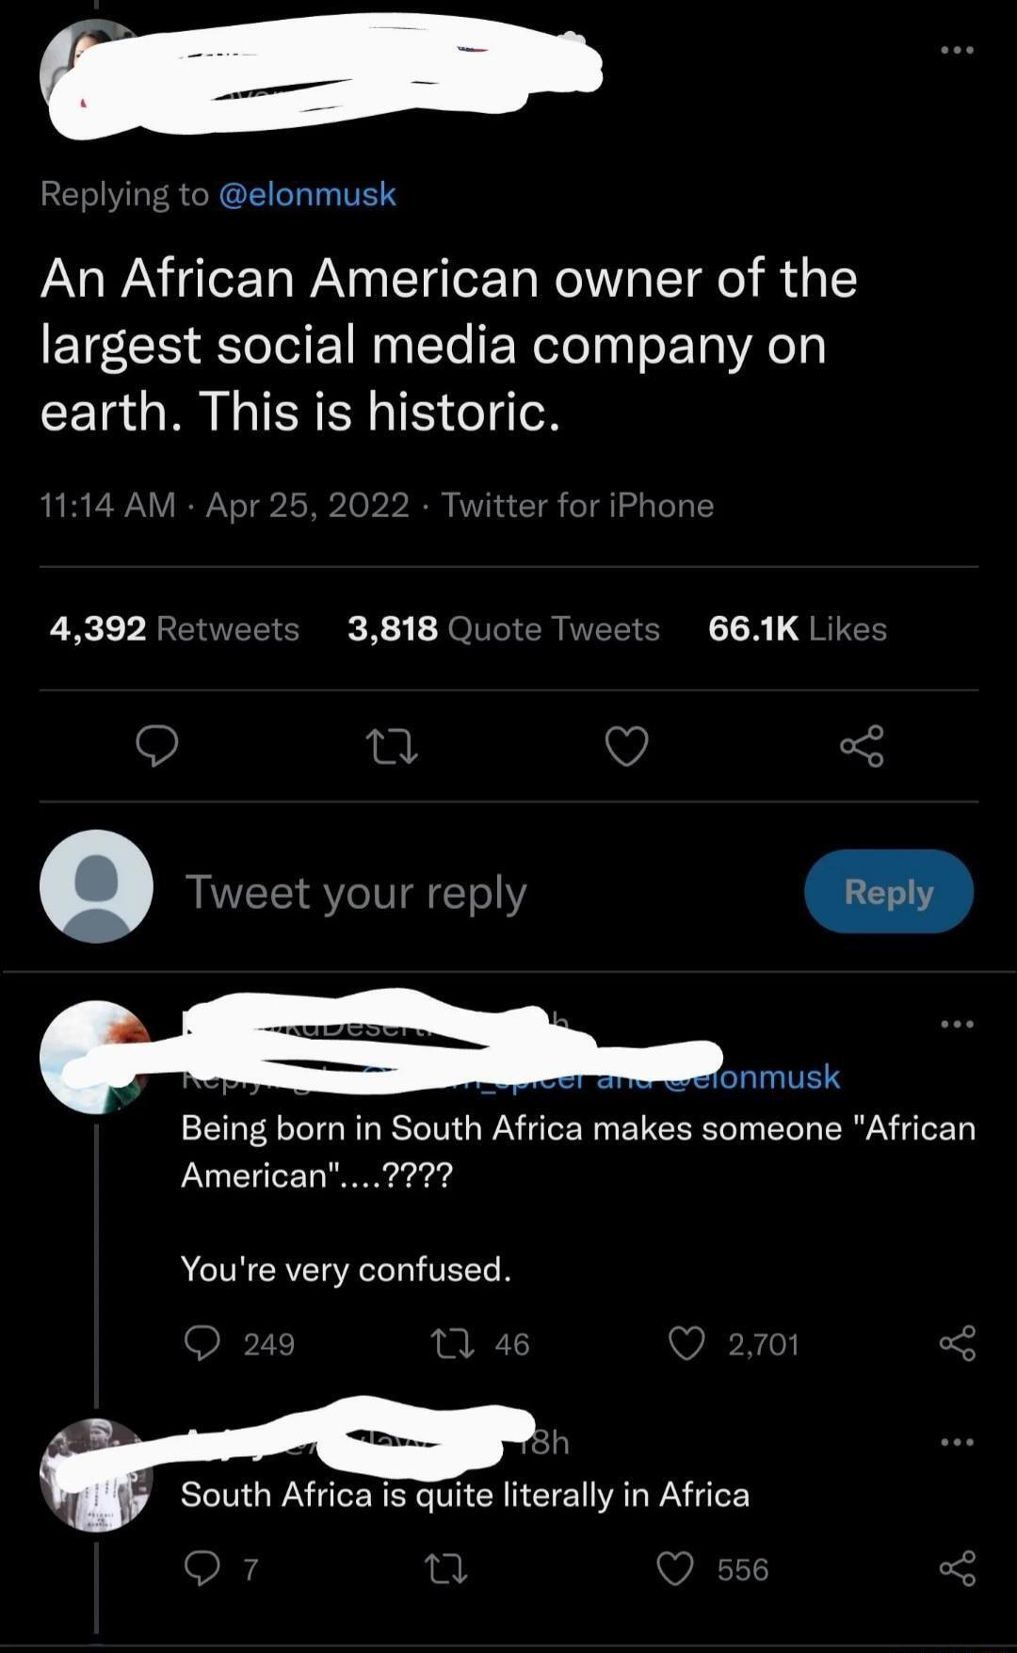Share the main tweet
This screenshot has width=1017, height=1653.
pos(862,747)
